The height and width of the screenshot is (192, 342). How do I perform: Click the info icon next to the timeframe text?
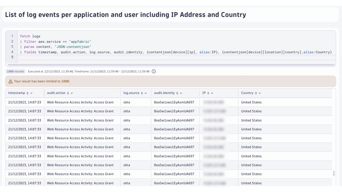click(153, 71)
